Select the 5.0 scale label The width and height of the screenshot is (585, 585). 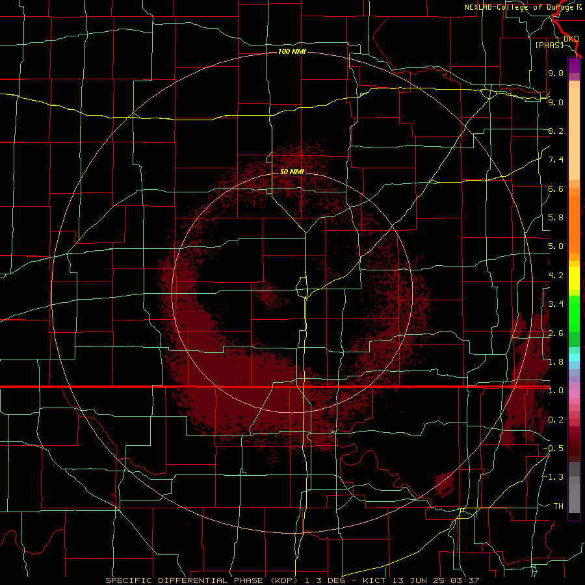556,246
